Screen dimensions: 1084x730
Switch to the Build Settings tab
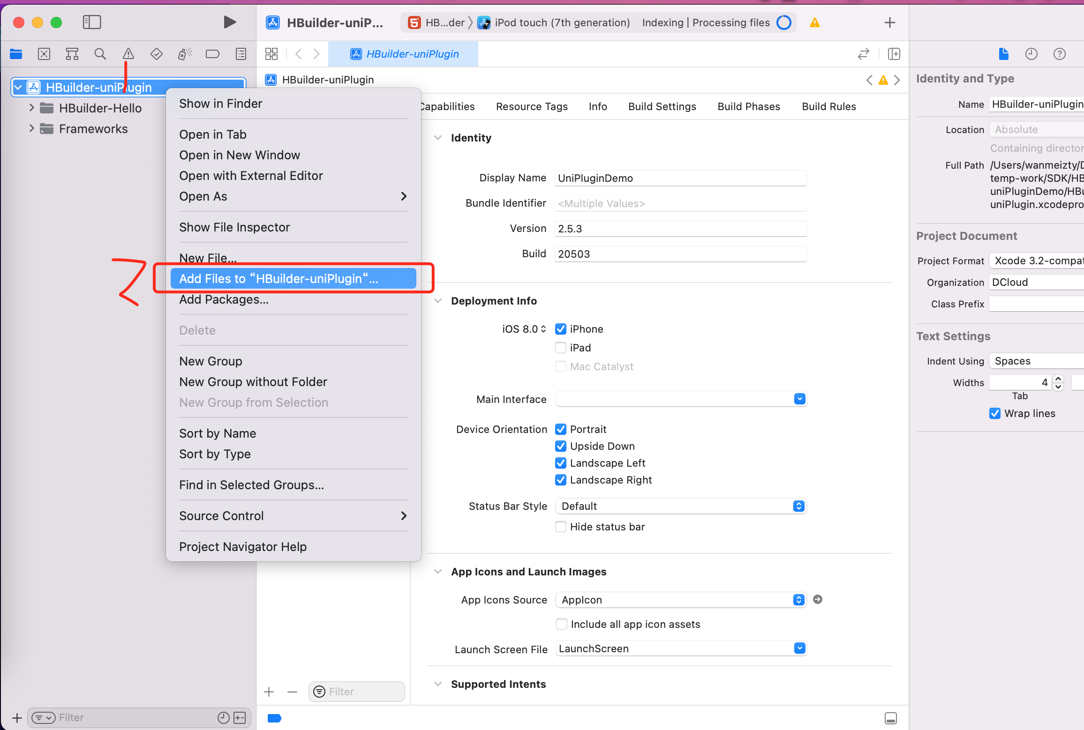tap(662, 106)
